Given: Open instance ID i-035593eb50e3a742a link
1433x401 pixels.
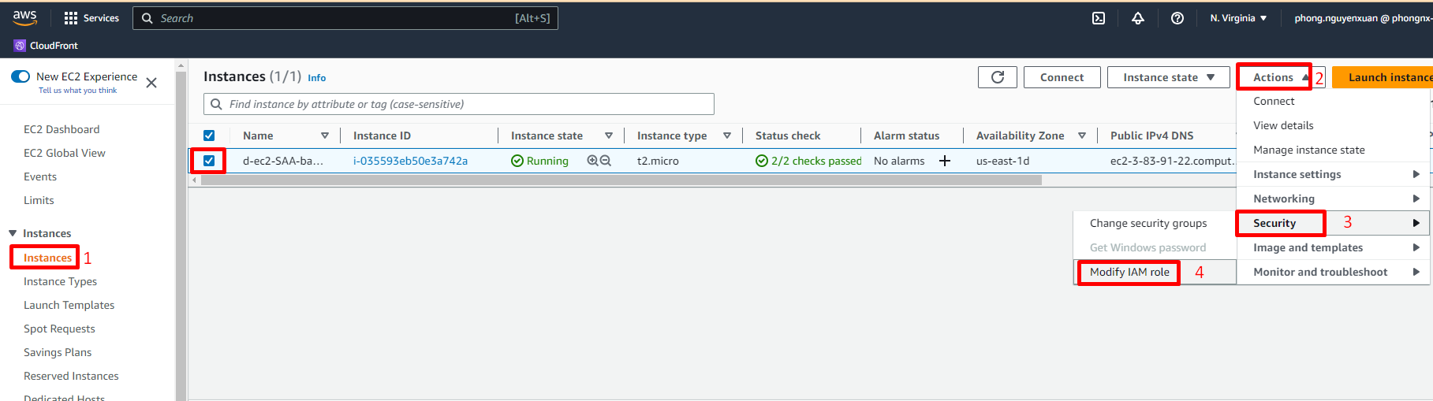Looking at the screenshot, I should (410, 161).
